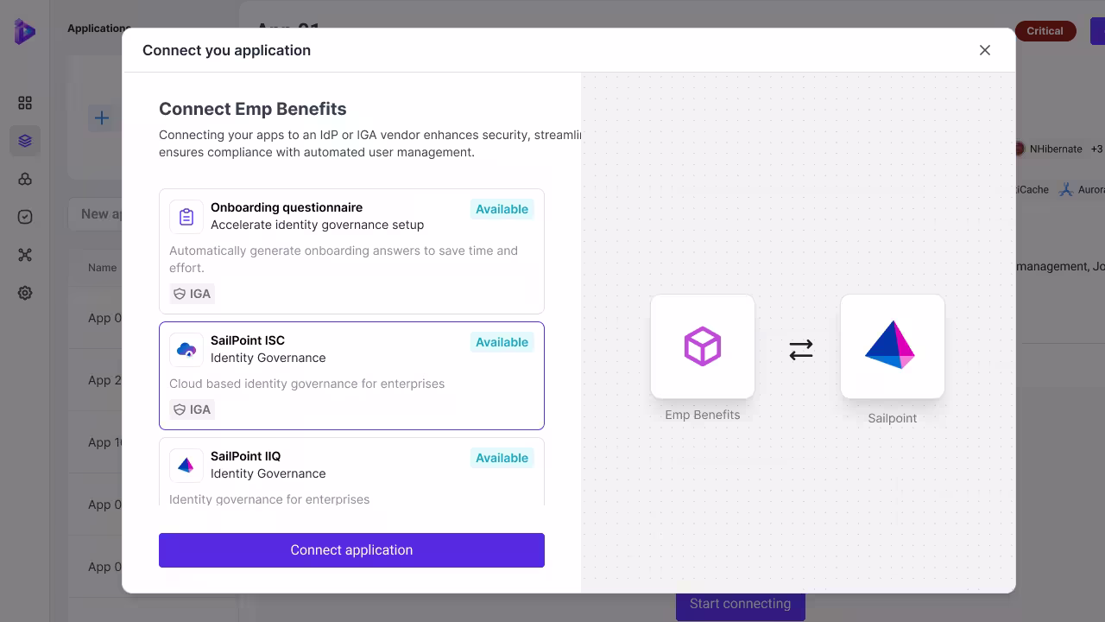The height and width of the screenshot is (622, 1105).
Task: Open the settings gear in sidebar
Action: pyautogui.click(x=25, y=293)
